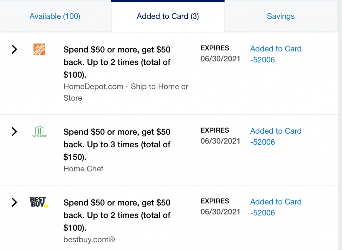This screenshot has height=250, width=342.
Task: Select the Added to Card tab
Action: click(x=168, y=16)
